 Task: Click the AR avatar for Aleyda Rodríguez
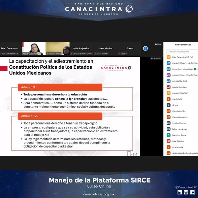point(169,87)
